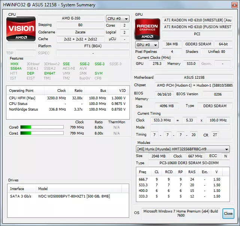Click the SSE4A feature flag
Viewport: 240px width, 226px height.
tap(16, 69)
